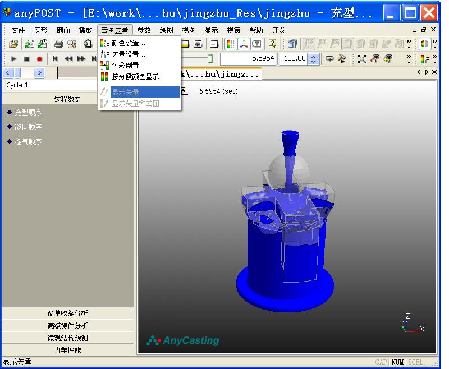The width and height of the screenshot is (449, 369).
Task: Open the 力学性能 panel
Action: point(67,350)
